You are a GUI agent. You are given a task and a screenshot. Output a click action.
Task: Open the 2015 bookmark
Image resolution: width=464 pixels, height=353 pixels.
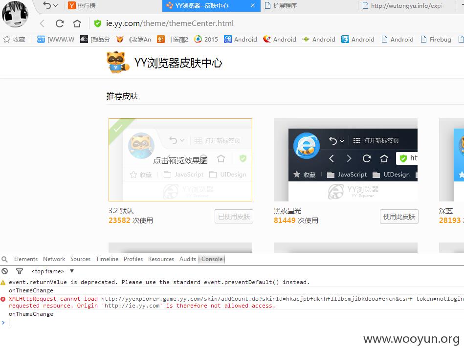pos(206,39)
